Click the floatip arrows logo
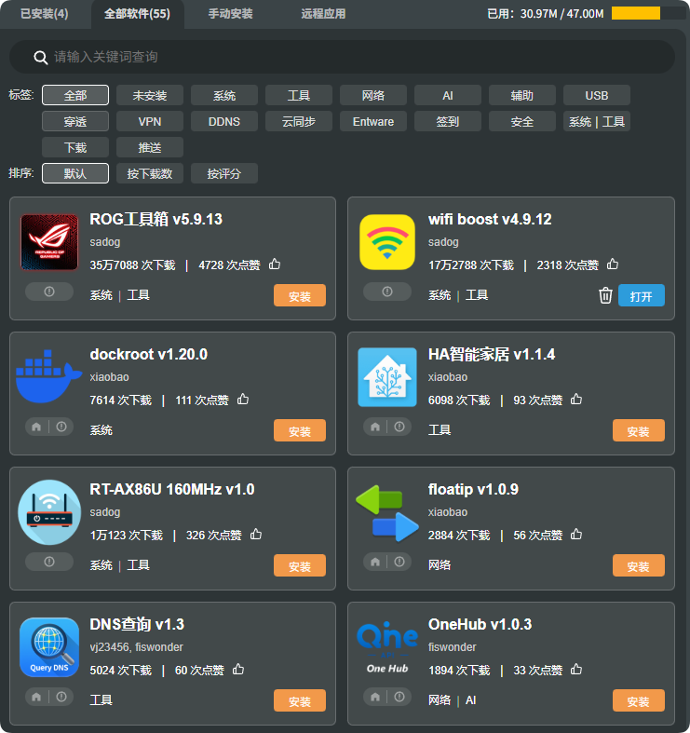 387,513
